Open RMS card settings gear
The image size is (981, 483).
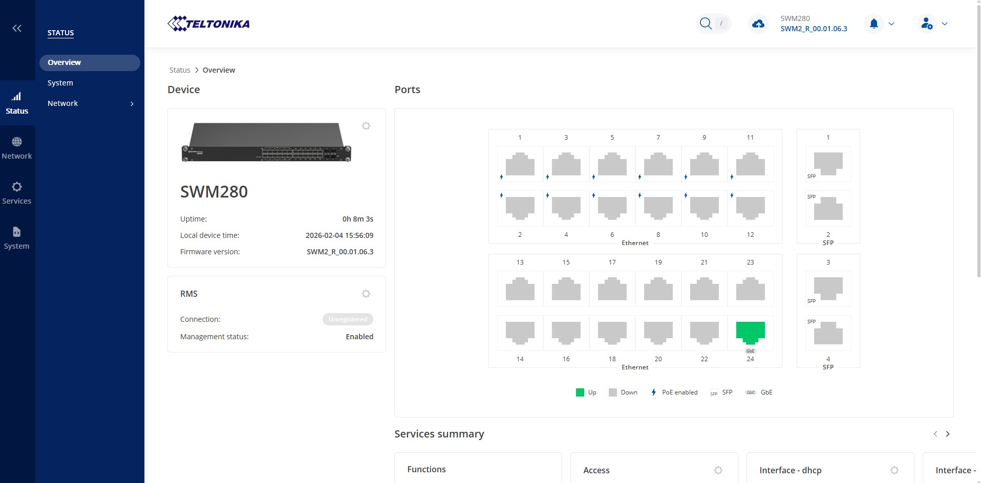coord(366,294)
